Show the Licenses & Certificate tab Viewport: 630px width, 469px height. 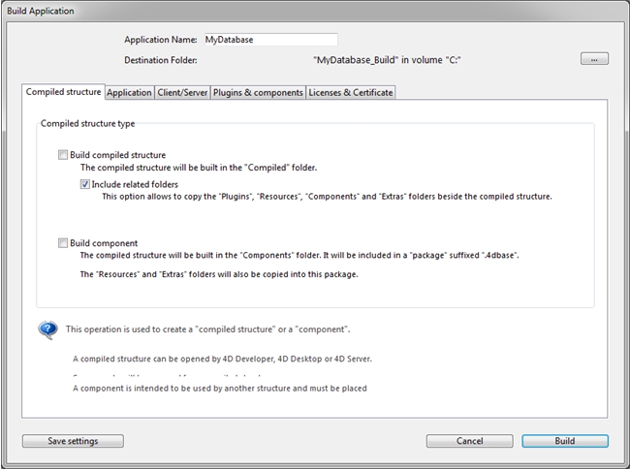[350, 93]
